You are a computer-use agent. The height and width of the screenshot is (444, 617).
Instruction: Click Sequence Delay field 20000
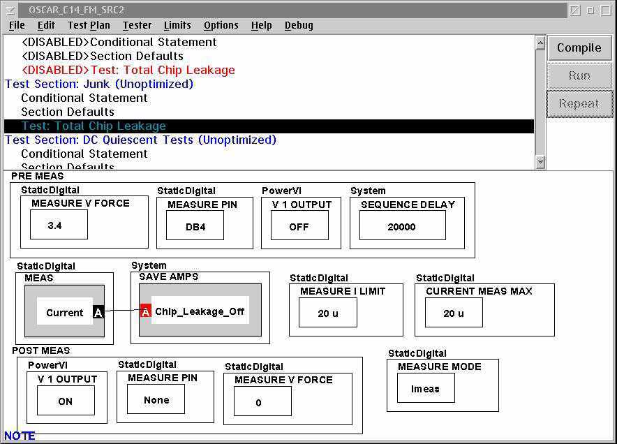403,225
